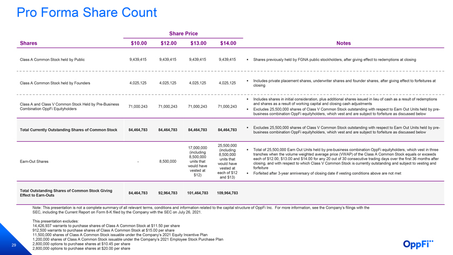Image resolution: width=453 pixels, height=255 pixels.
Task: Select the "Pro Forma Share Count" title
Action: point(87,12)
